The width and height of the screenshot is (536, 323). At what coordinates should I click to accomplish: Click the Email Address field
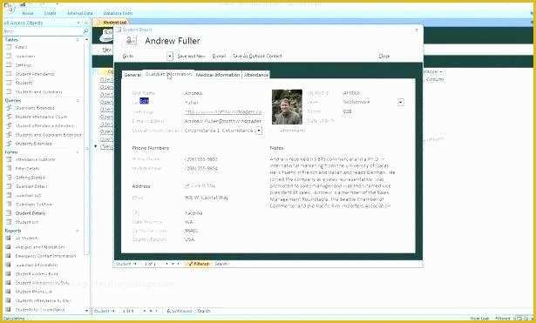click(223, 121)
